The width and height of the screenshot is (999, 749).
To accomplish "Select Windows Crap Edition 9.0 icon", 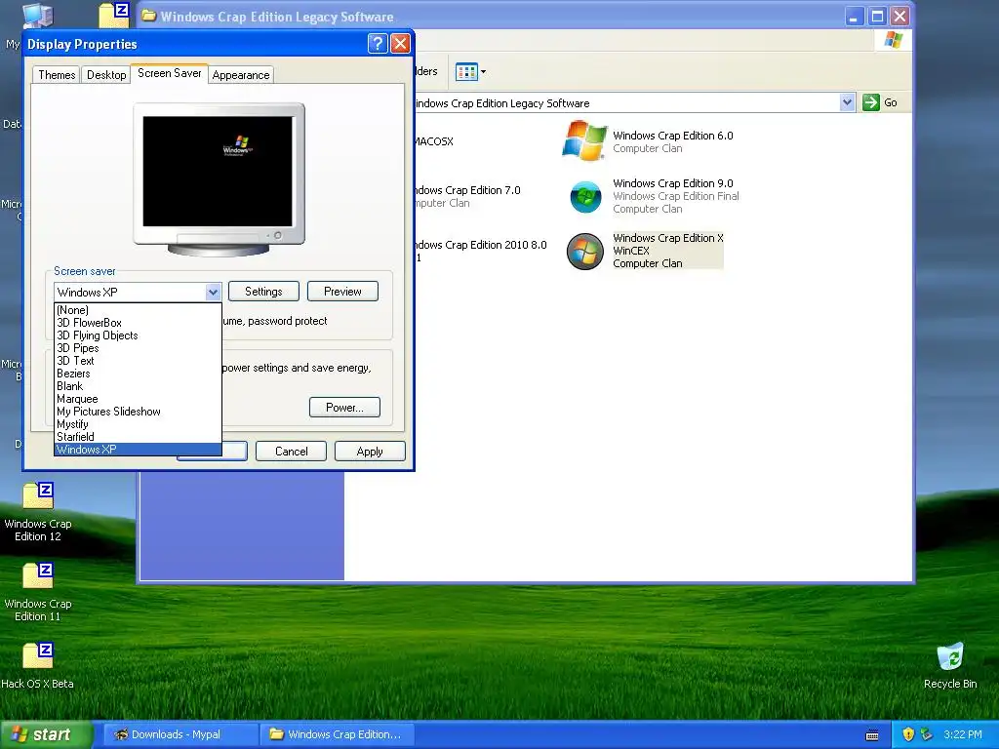I will point(585,197).
